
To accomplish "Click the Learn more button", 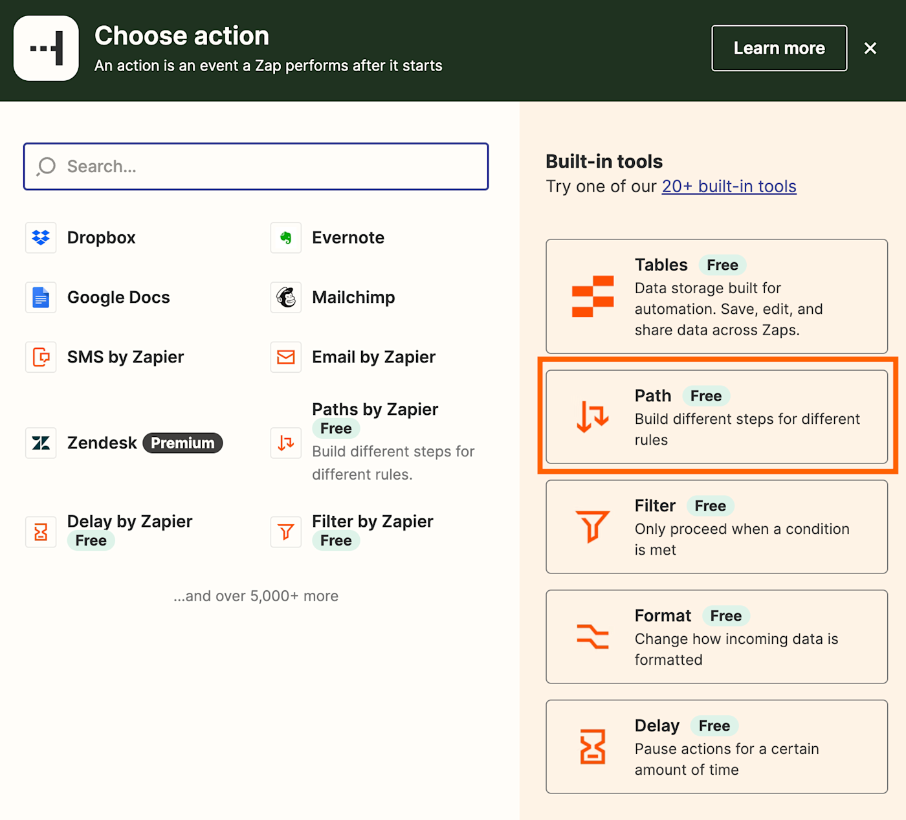I will pos(779,48).
